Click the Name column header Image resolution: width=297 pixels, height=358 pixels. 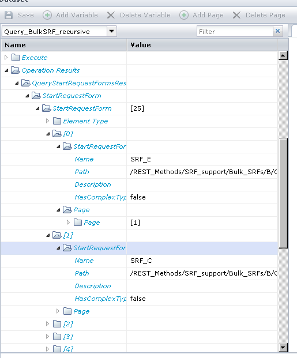pos(64,45)
